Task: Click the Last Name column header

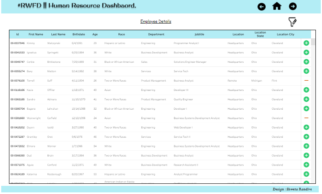Action: coord(58,35)
